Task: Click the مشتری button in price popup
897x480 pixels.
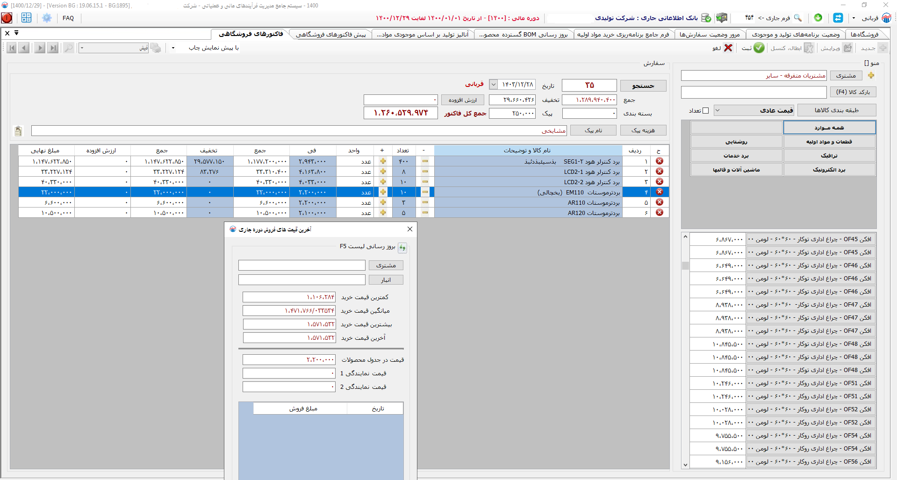Action: coord(386,265)
